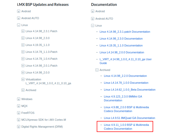171x134 pixels.
Task: Expand the MQX section
Action: coord(18,106)
